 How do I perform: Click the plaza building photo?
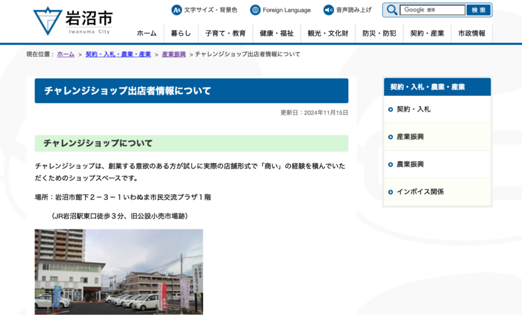[119, 272]
